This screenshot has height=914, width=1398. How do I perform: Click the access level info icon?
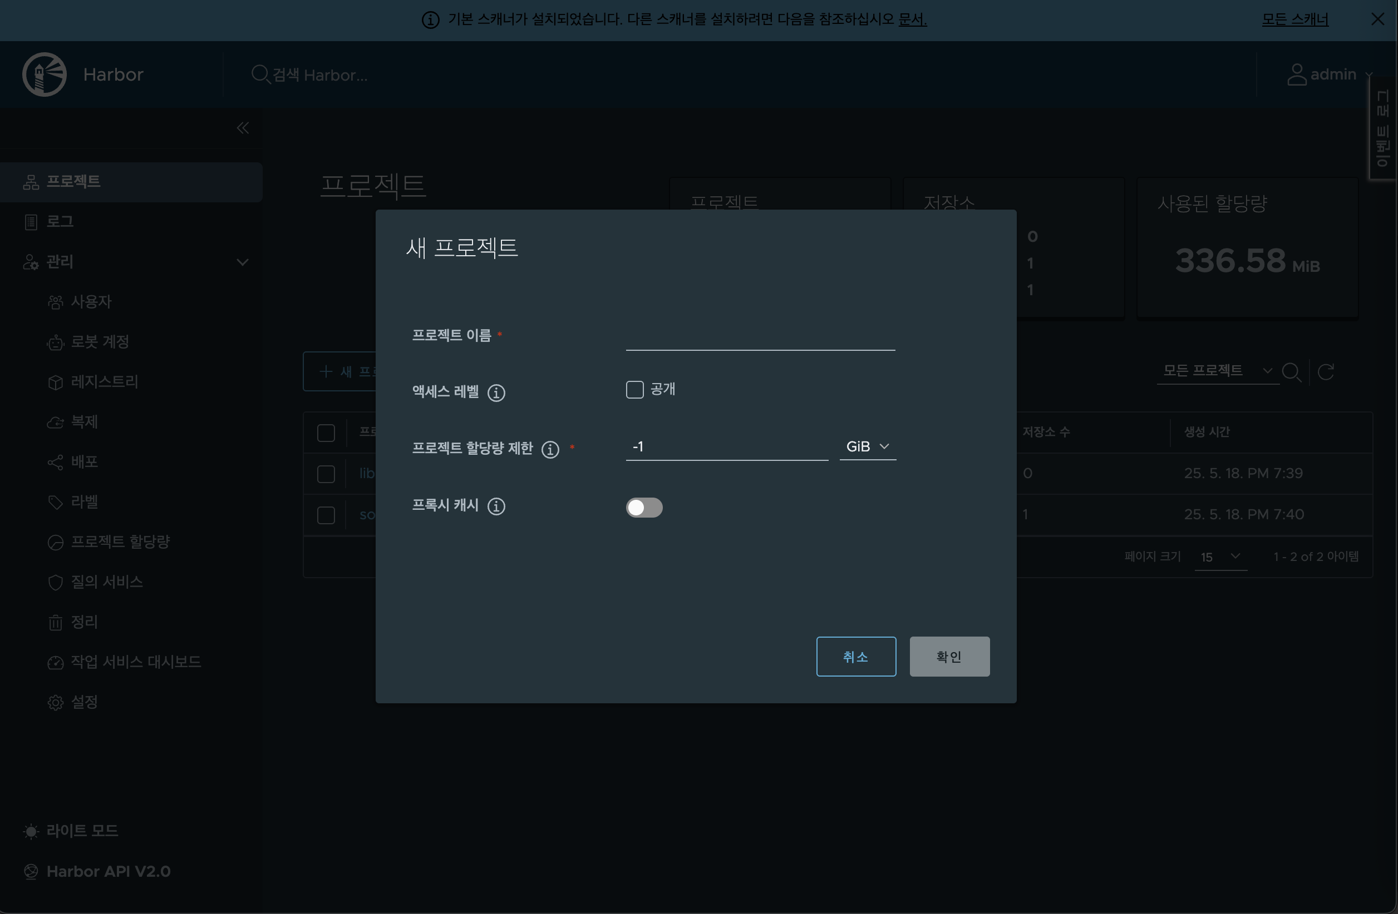[x=496, y=393]
